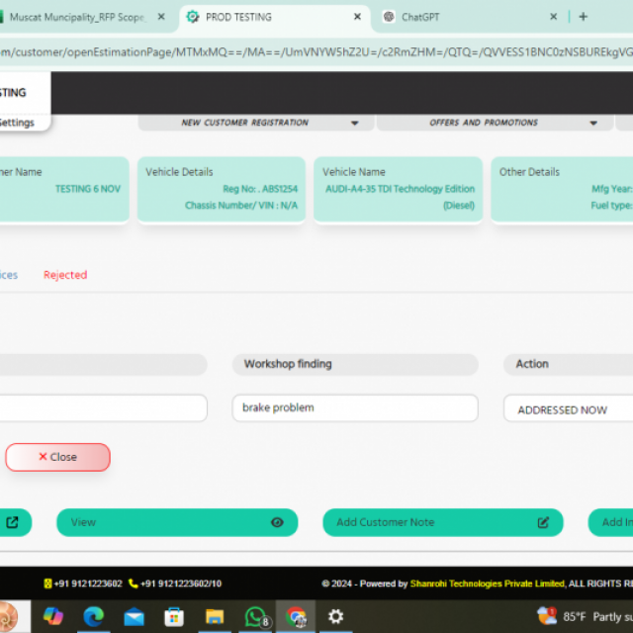The width and height of the screenshot is (633, 633).
Task: Expand the New Customer Registration dropdown
Action: (x=256, y=123)
